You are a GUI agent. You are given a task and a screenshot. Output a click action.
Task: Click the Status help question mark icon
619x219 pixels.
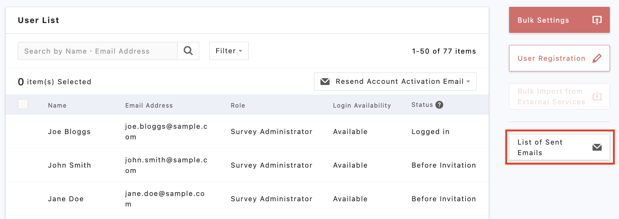tap(439, 105)
